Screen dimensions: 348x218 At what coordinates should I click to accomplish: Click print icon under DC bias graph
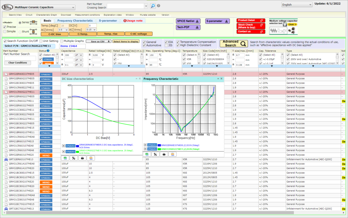[82, 158]
